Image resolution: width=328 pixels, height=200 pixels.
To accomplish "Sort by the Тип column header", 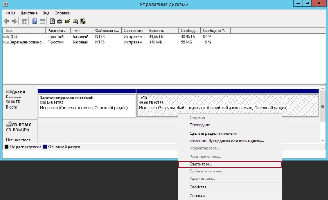I will [82, 31].
